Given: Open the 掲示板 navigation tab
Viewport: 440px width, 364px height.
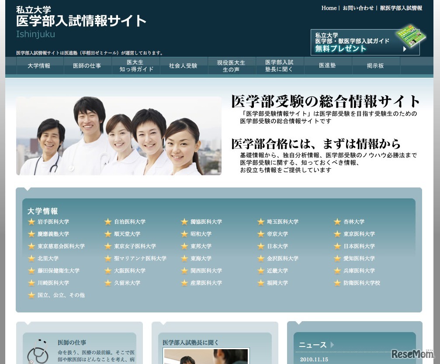Looking at the screenshot, I should tap(376, 66).
